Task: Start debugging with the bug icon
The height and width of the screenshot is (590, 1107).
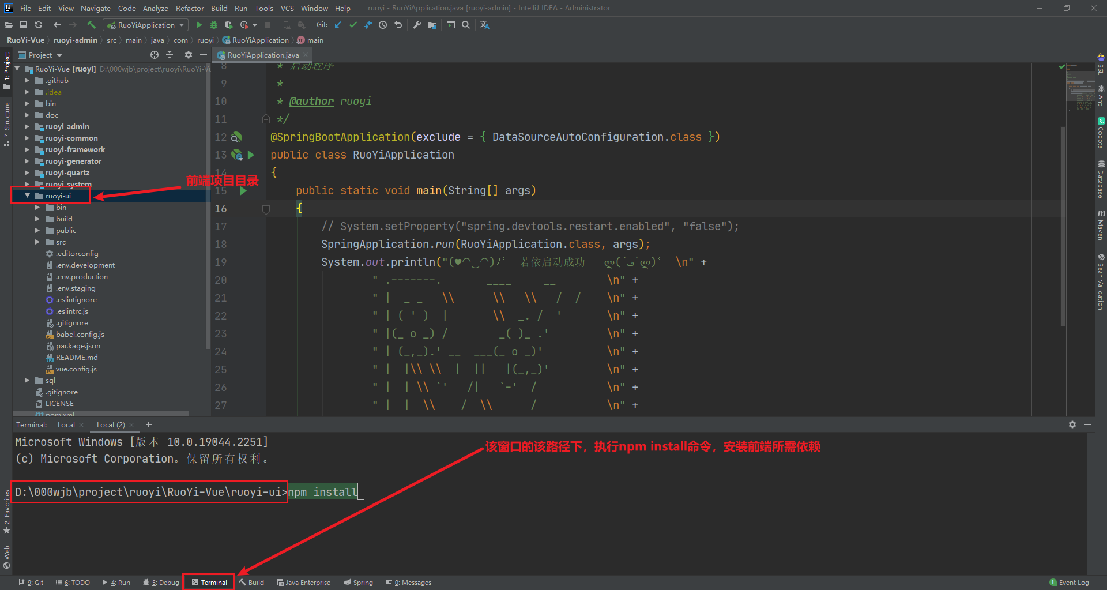Action: pos(214,25)
